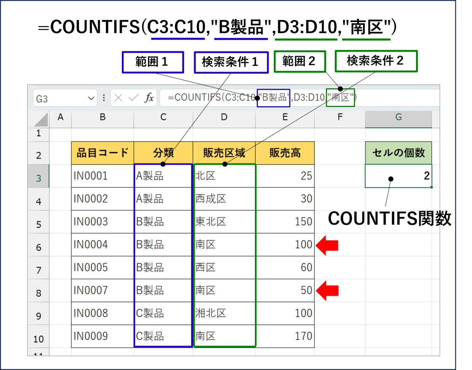Click cell 湘北区

pyautogui.click(x=224, y=313)
